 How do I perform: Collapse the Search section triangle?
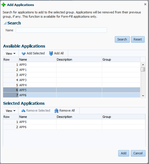[x=5, y=23]
